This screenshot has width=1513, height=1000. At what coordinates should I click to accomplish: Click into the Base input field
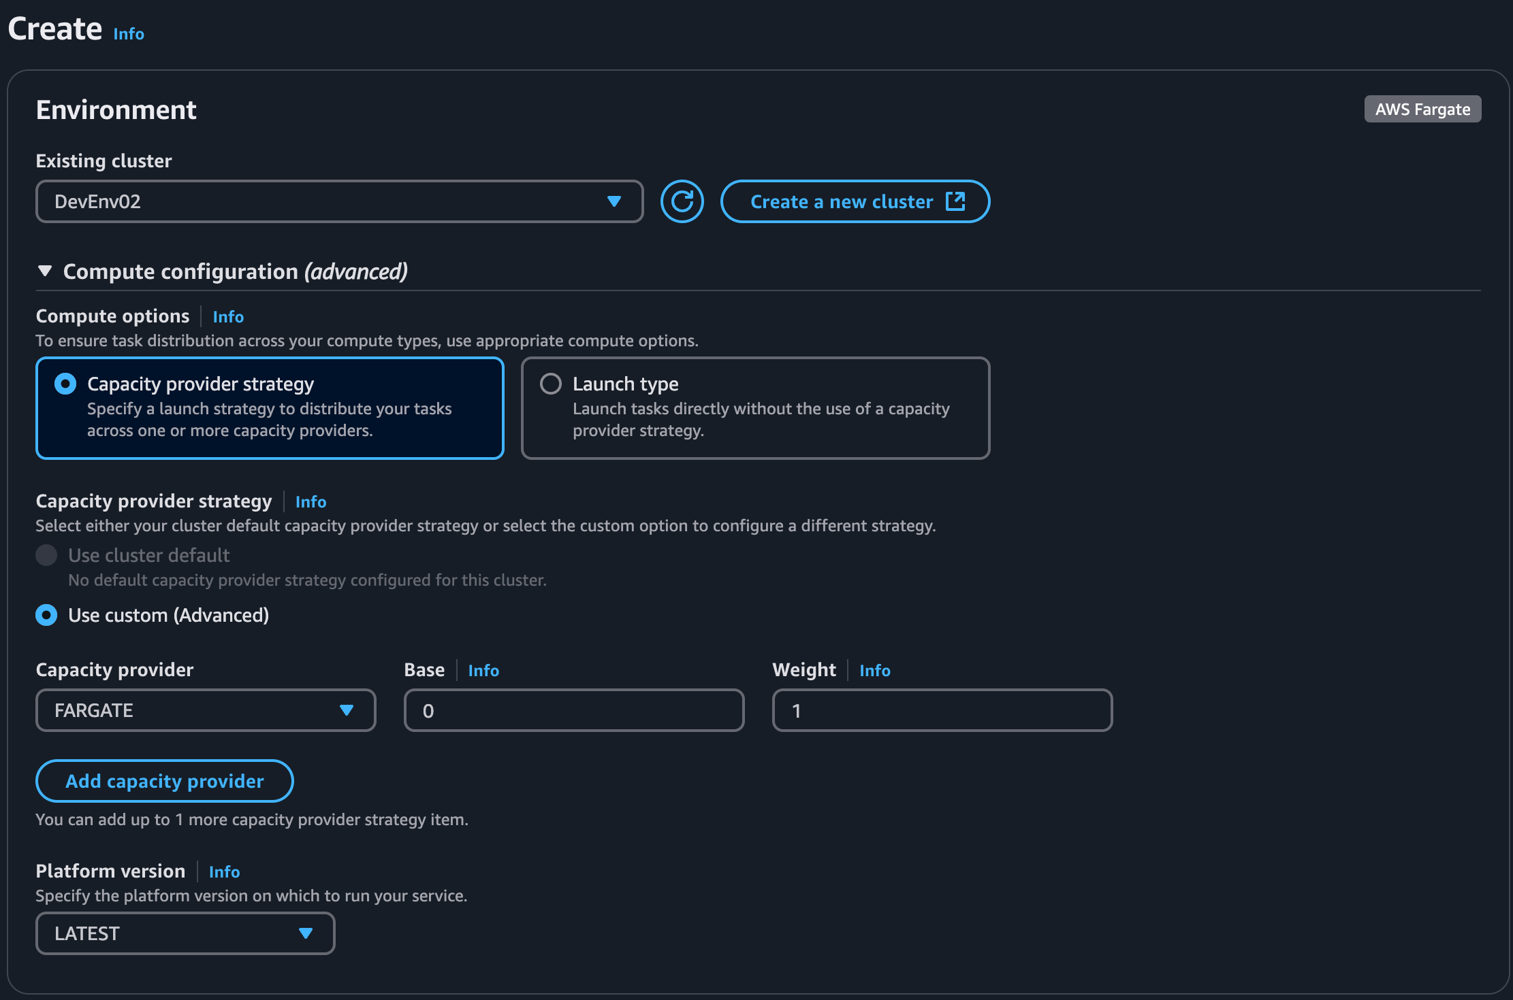click(573, 710)
